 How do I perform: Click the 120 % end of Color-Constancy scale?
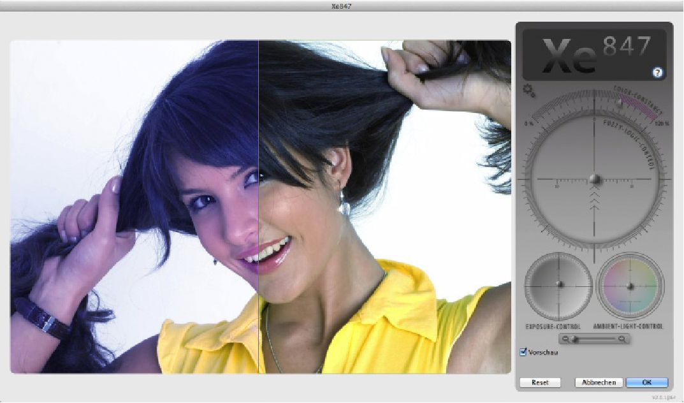tap(662, 124)
